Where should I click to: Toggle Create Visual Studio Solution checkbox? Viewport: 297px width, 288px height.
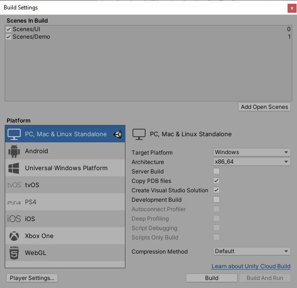[x=216, y=190]
